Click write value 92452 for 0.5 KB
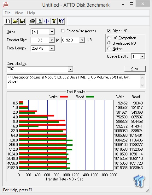152x195 pixels. (x=123, y=103)
